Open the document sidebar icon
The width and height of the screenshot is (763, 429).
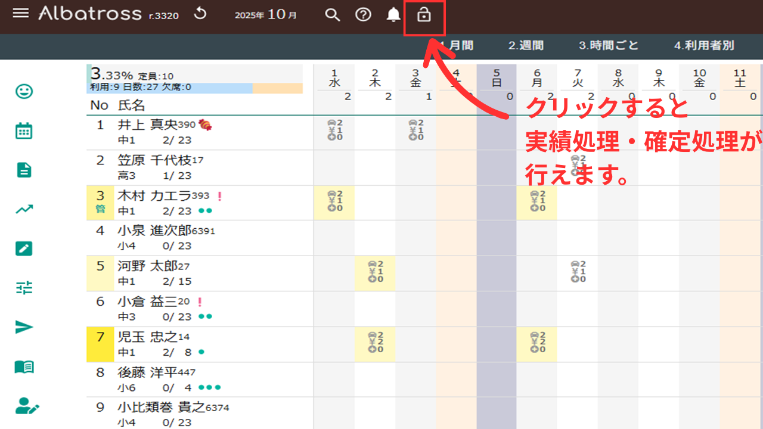pos(24,170)
